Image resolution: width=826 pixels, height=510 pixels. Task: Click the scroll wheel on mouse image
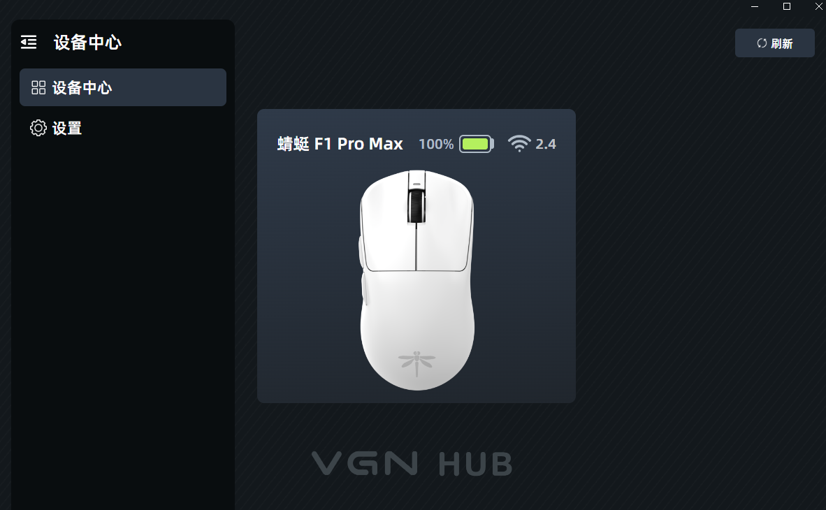click(416, 206)
